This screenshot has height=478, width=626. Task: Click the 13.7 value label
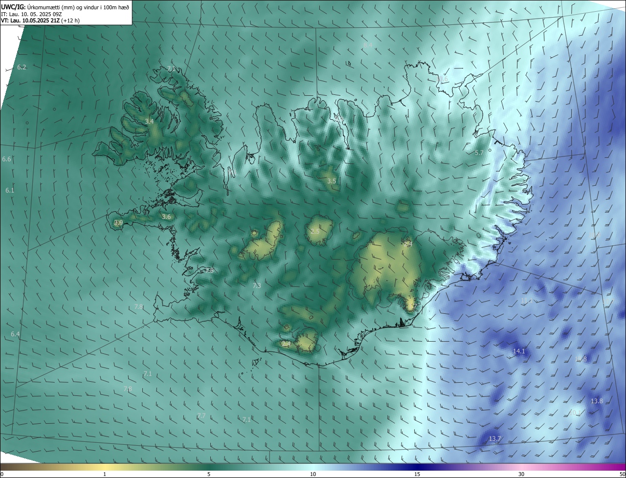[495, 438]
